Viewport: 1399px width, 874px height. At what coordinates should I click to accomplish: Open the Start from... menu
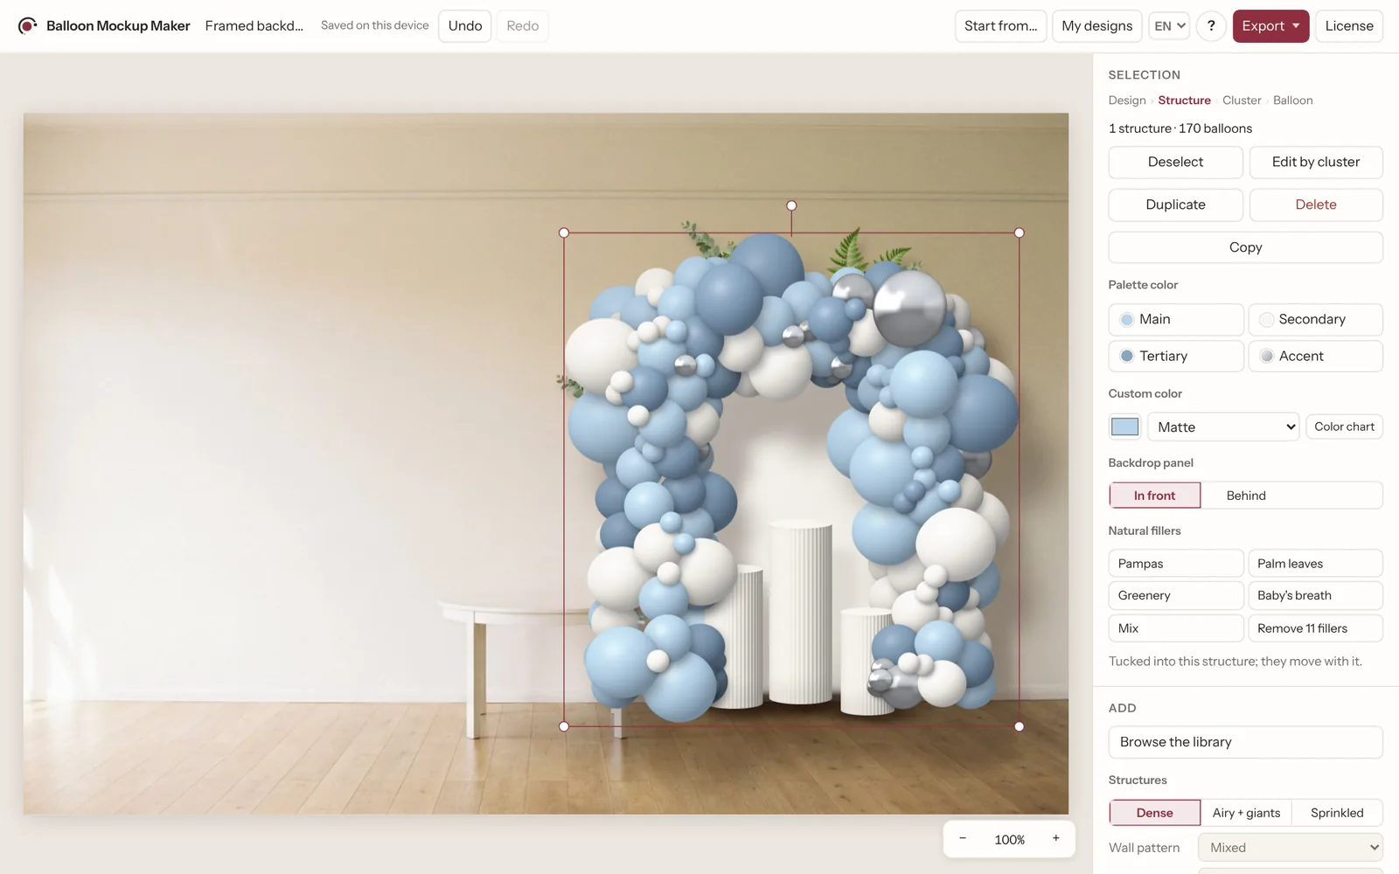[x=1001, y=26]
